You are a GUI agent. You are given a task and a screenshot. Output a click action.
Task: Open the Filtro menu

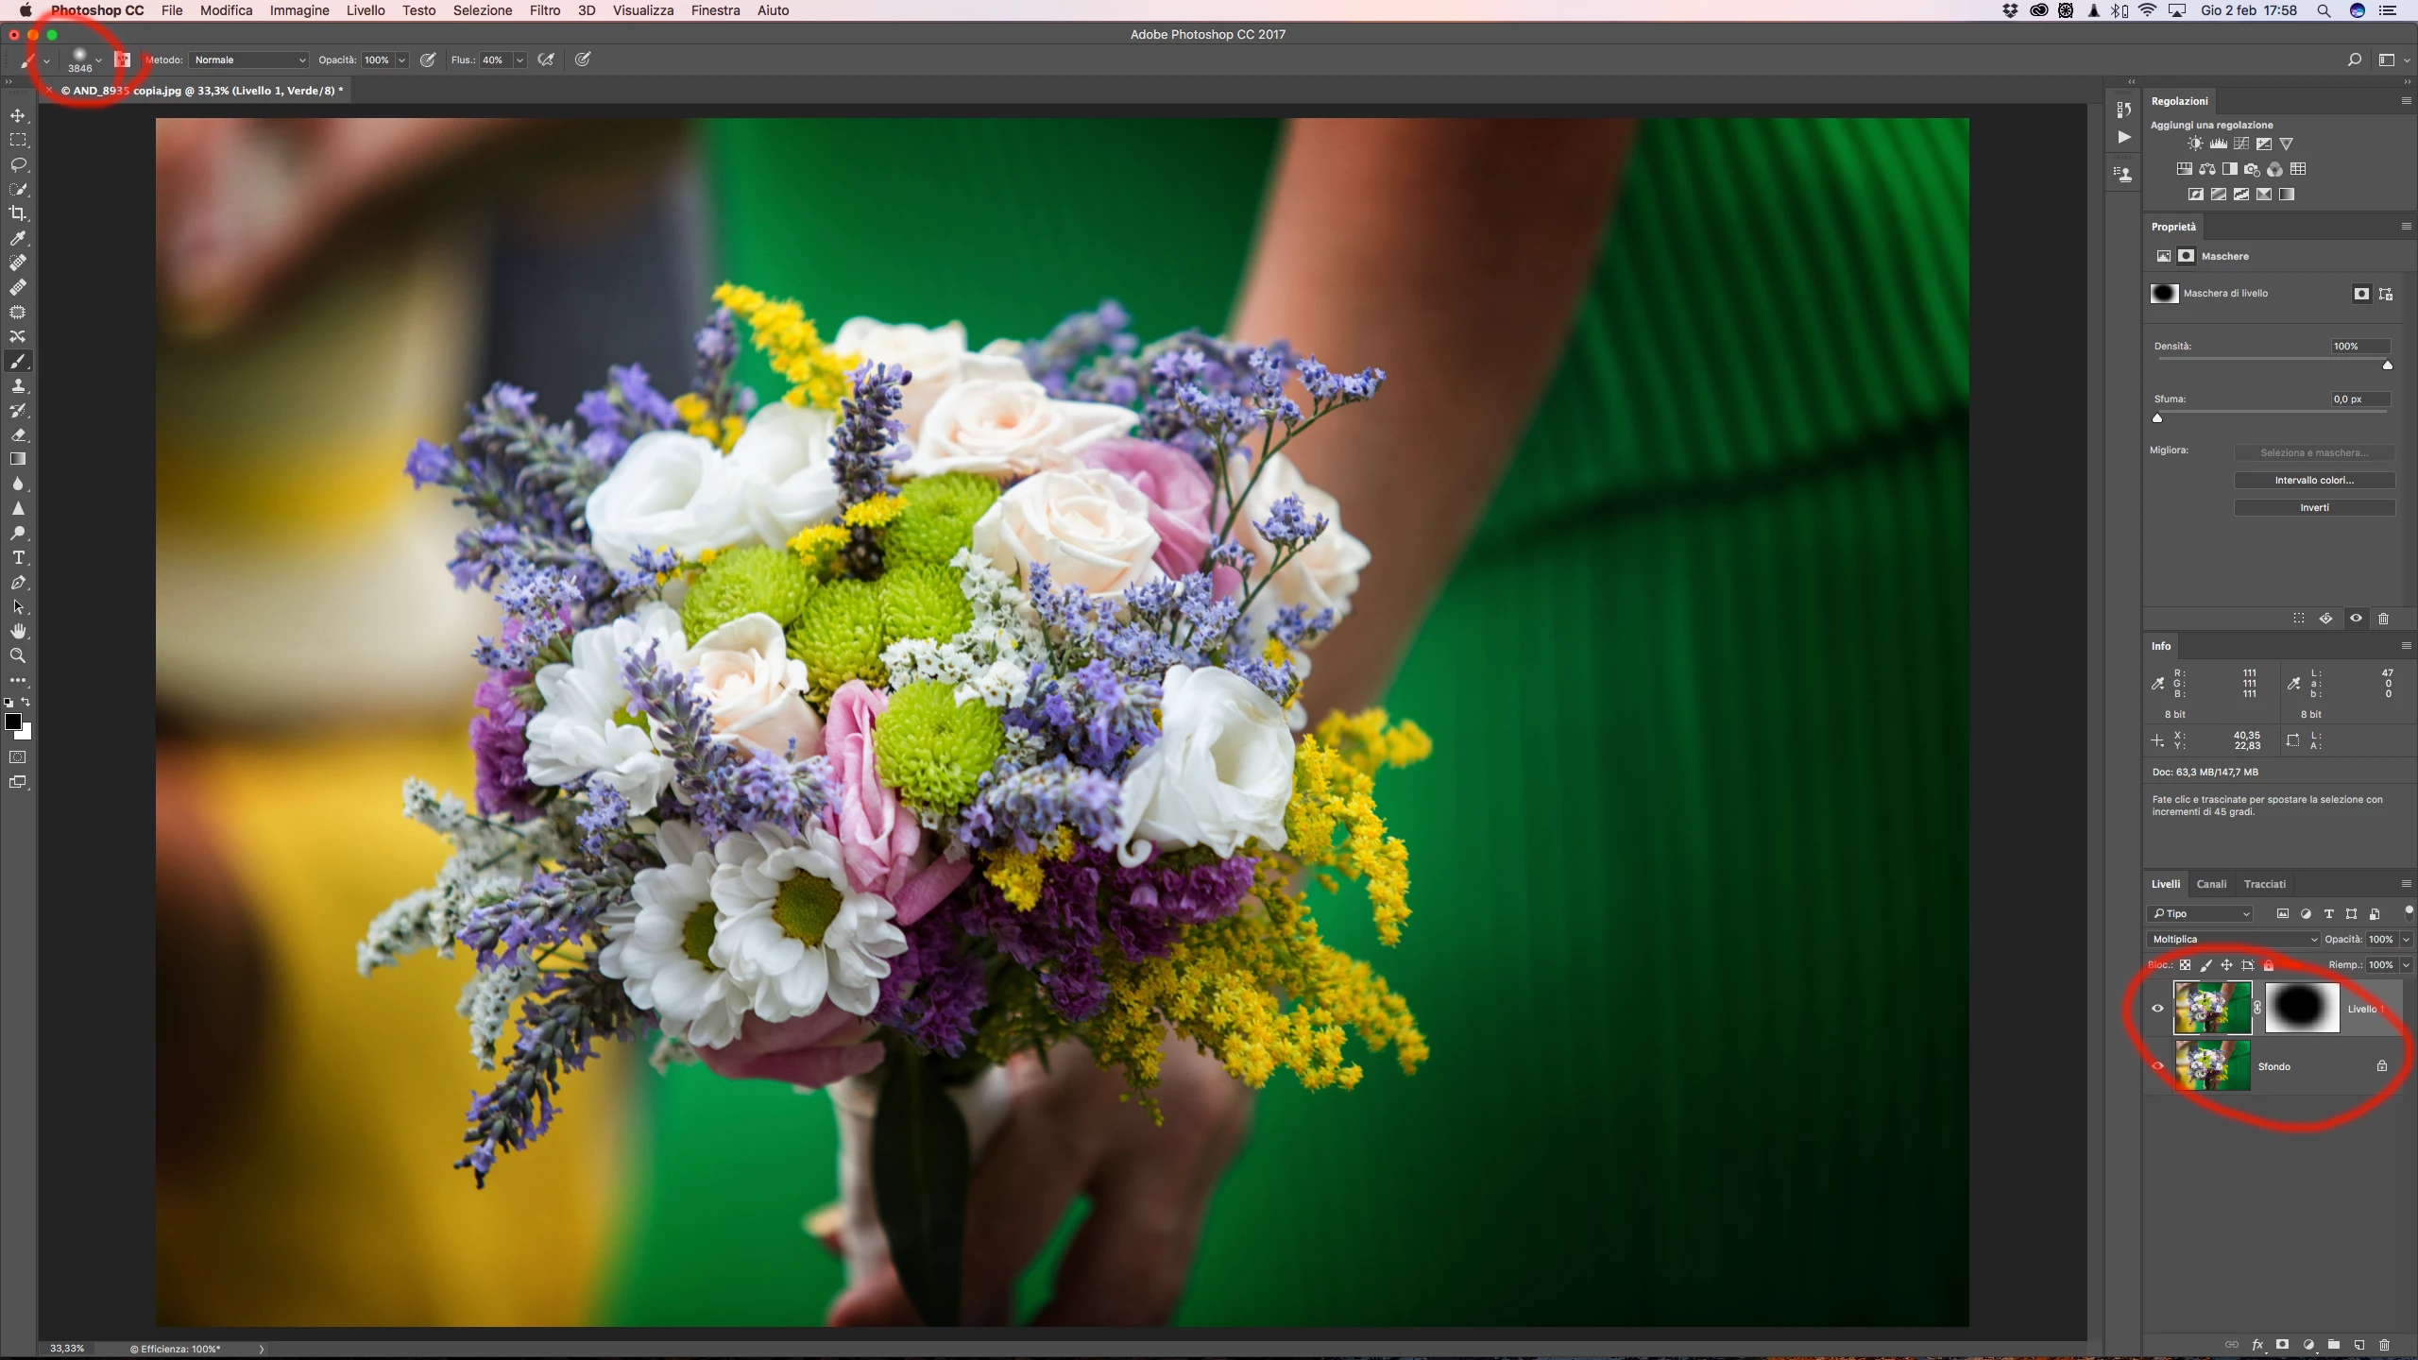[x=544, y=10]
